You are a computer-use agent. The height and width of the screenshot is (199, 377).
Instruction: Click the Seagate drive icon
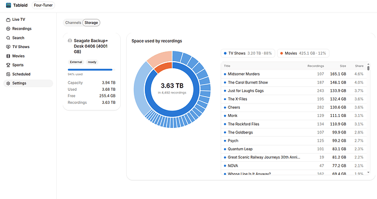coord(70,40)
